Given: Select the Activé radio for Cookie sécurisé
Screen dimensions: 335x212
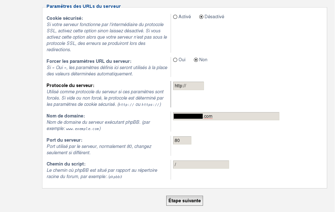Looking at the screenshot, I should tap(175, 17).
